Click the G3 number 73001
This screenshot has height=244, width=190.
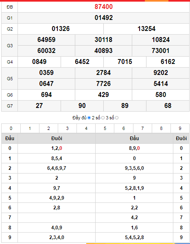[161, 51]
